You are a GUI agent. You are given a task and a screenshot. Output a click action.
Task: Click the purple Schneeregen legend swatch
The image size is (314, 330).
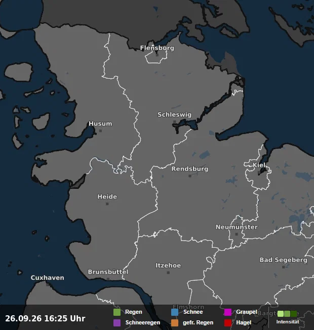(x=117, y=322)
